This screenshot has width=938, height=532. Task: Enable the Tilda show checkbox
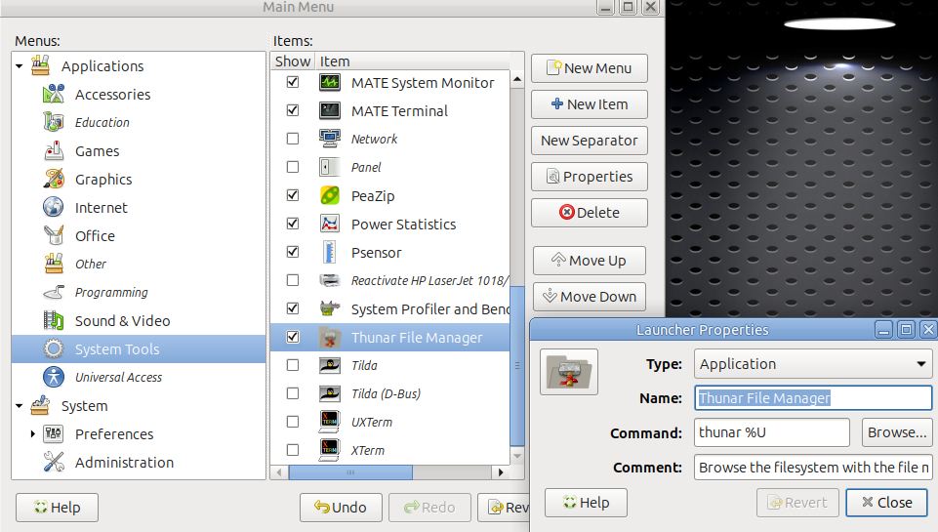[293, 365]
